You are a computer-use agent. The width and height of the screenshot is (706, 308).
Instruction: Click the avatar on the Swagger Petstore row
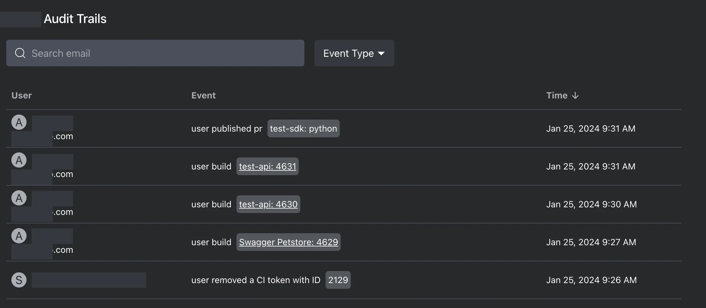tap(19, 235)
